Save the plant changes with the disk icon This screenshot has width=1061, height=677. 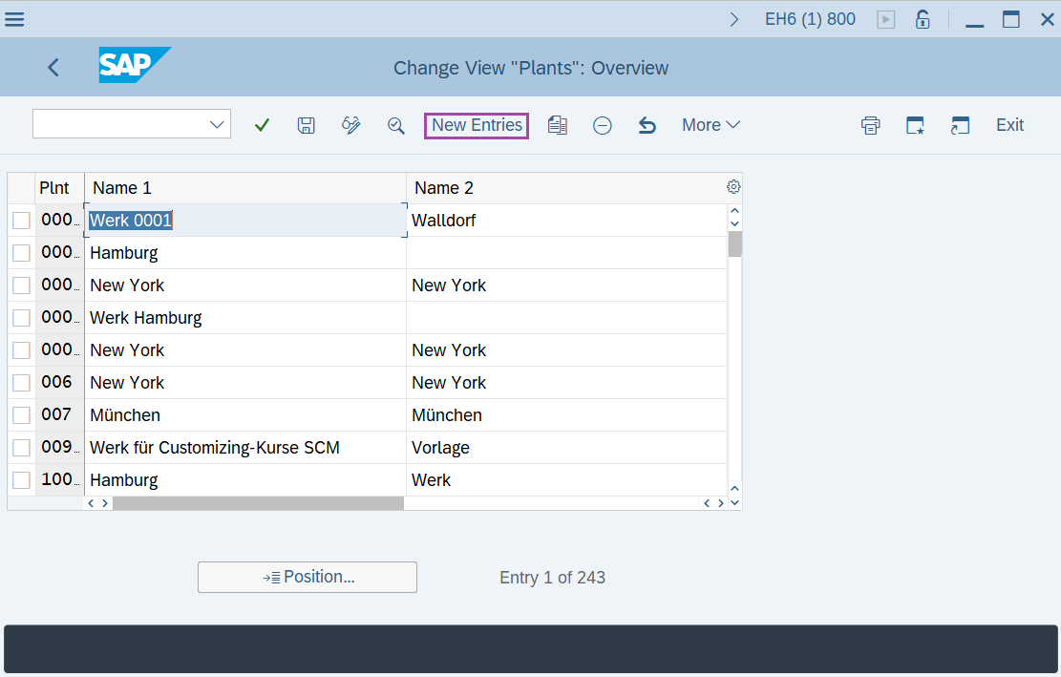(x=307, y=124)
